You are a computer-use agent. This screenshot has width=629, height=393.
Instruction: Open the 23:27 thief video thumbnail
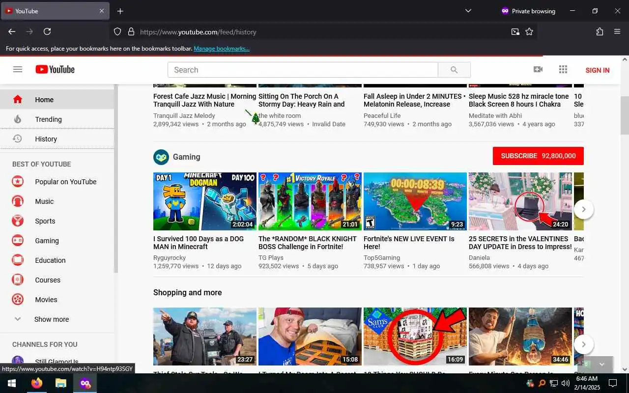click(205, 337)
